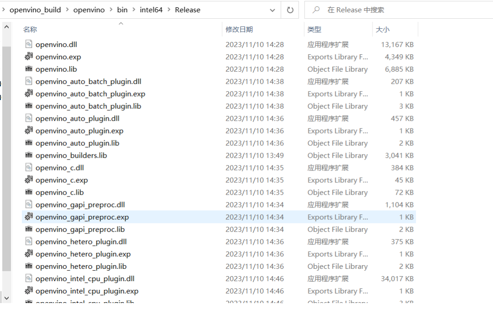Click the openvino_auto_plugin.lib library icon

[x=29, y=142]
